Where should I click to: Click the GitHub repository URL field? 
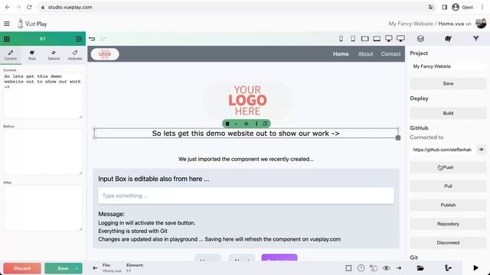click(x=443, y=150)
